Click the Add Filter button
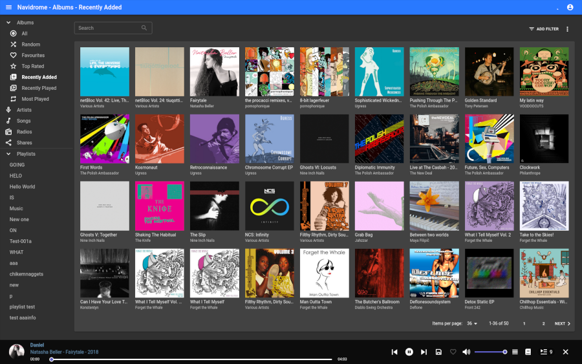The width and height of the screenshot is (582, 364). coord(543,29)
